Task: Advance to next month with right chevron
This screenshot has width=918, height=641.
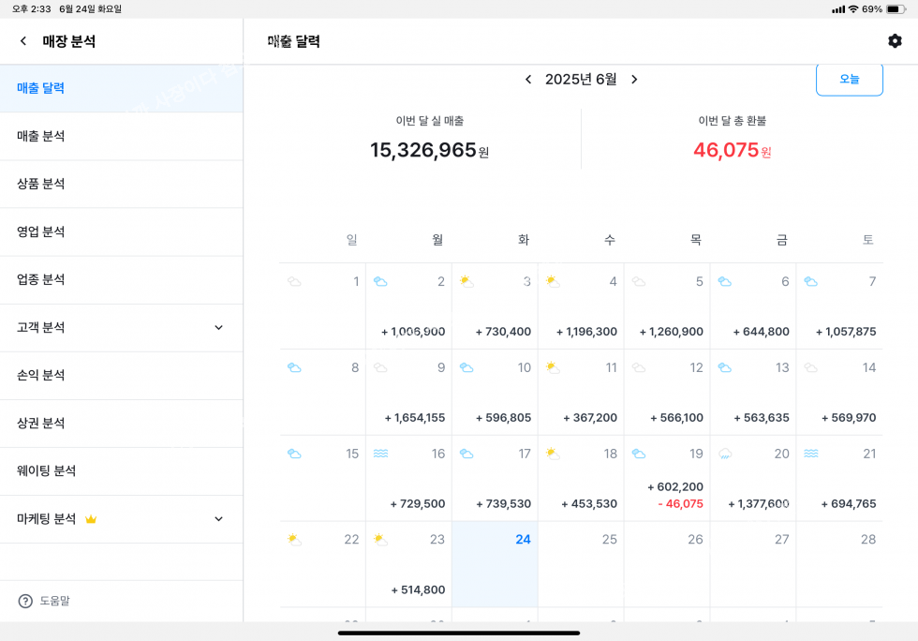Action: 634,80
